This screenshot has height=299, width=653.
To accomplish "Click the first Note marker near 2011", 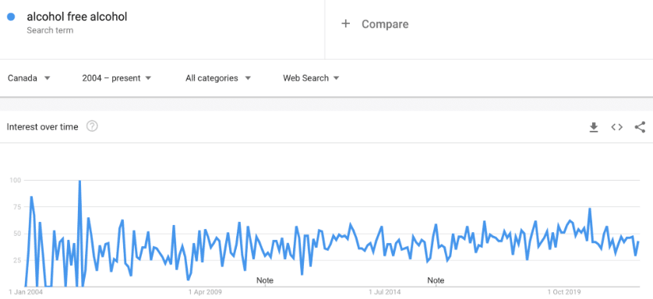I will click(x=265, y=280).
